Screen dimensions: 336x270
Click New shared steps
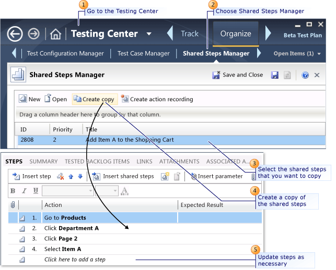pyautogui.click(x=29, y=99)
